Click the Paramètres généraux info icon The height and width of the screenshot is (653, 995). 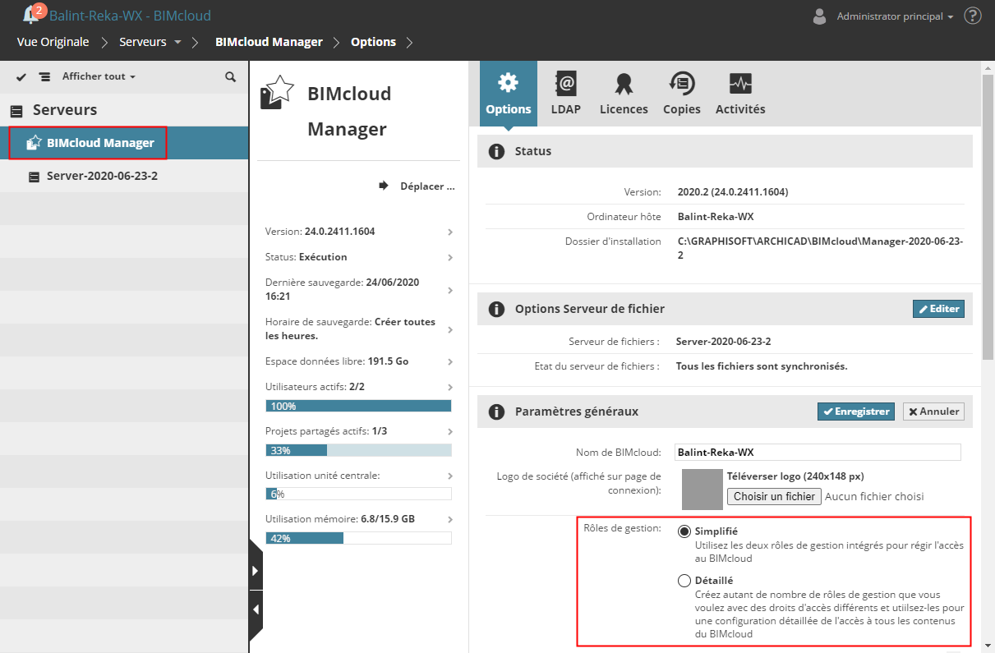[x=496, y=412]
